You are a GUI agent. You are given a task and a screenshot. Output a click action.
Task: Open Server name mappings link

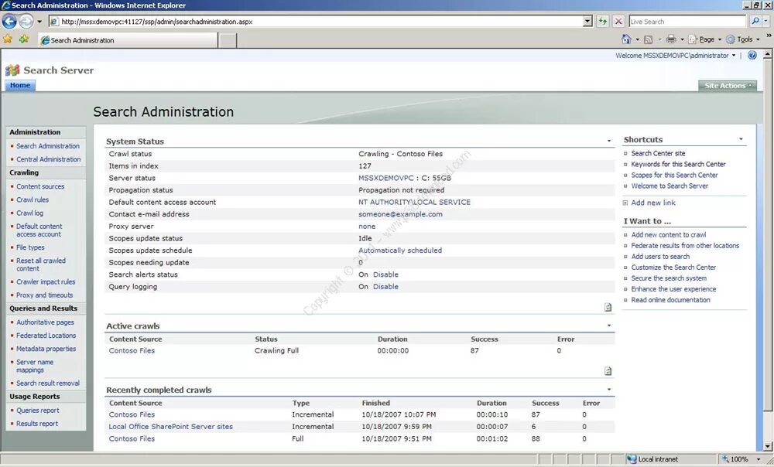(x=35, y=366)
